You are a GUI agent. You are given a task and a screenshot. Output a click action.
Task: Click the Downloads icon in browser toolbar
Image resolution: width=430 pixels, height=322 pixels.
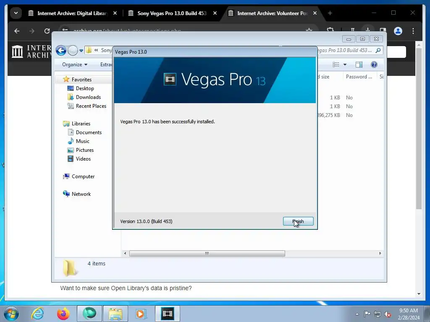coord(367,29)
